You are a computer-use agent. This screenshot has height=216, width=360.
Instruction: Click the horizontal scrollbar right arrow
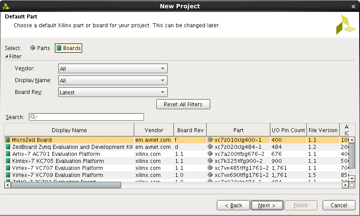click(346, 185)
